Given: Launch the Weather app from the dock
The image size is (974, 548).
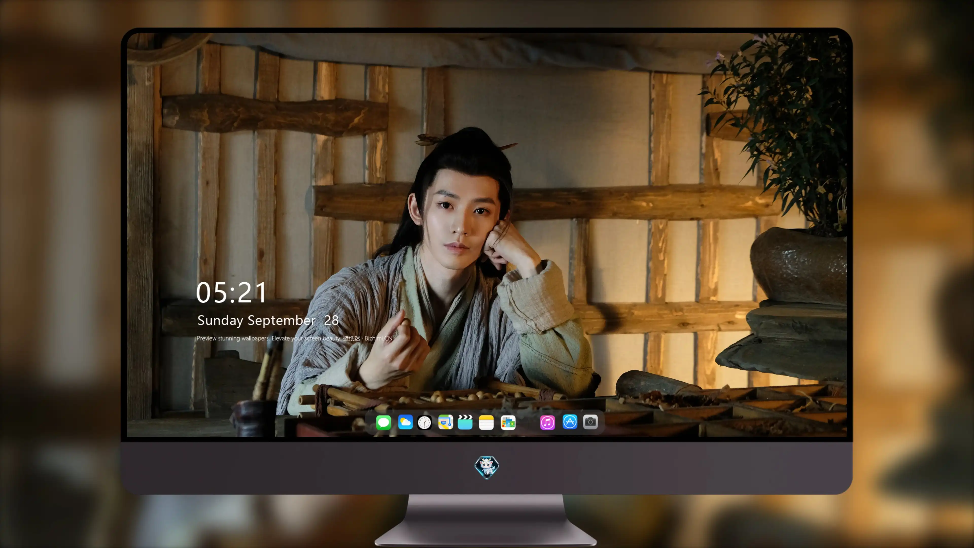Looking at the screenshot, I should click(405, 422).
